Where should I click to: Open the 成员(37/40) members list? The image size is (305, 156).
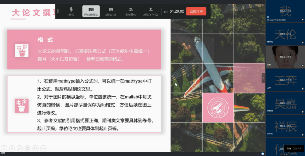[x=151, y=11]
